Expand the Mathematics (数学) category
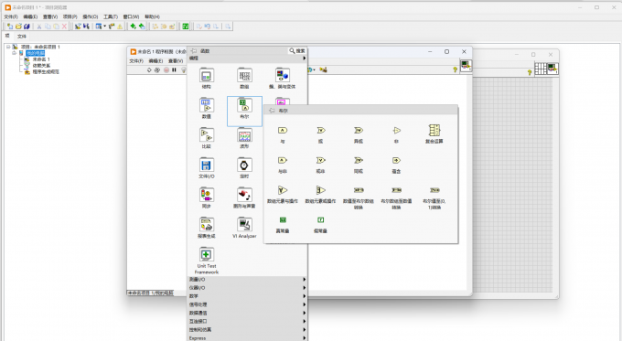The height and width of the screenshot is (341, 622). point(248,296)
